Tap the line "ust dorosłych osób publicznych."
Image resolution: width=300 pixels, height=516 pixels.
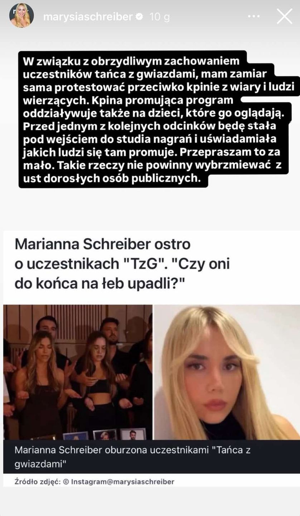tap(110, 178)
